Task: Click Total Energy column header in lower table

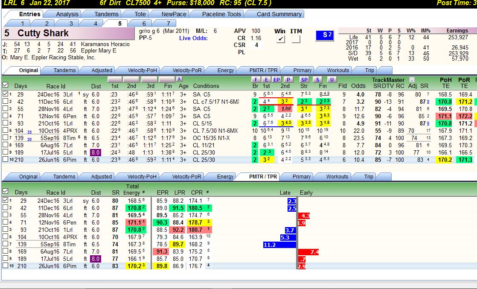Action: 132,190
